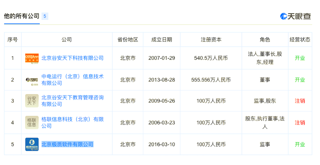This screenshot has height=165, width=320.
Task: Click the 省份地区 column header
Action: pos(128,39)
